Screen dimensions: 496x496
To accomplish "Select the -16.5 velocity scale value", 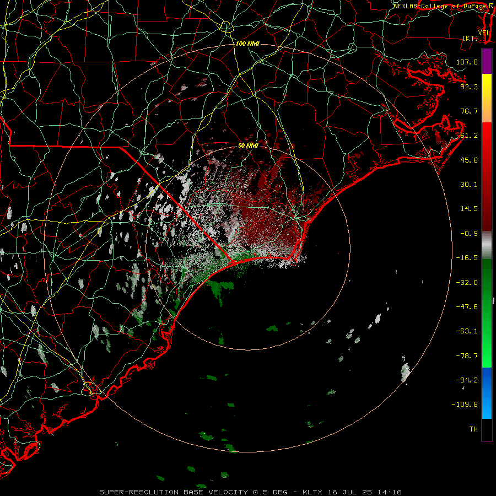I will [467, 258].
